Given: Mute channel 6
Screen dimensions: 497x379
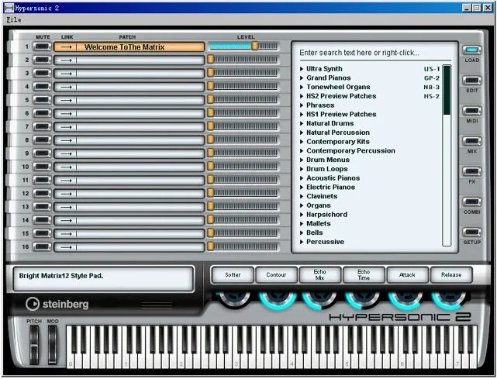Looking at the screenshot, I should (42, 113).
